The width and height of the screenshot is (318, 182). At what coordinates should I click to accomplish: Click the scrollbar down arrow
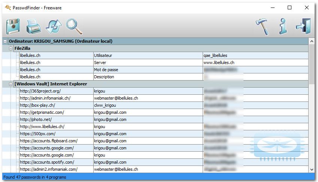tap(312, 169)
